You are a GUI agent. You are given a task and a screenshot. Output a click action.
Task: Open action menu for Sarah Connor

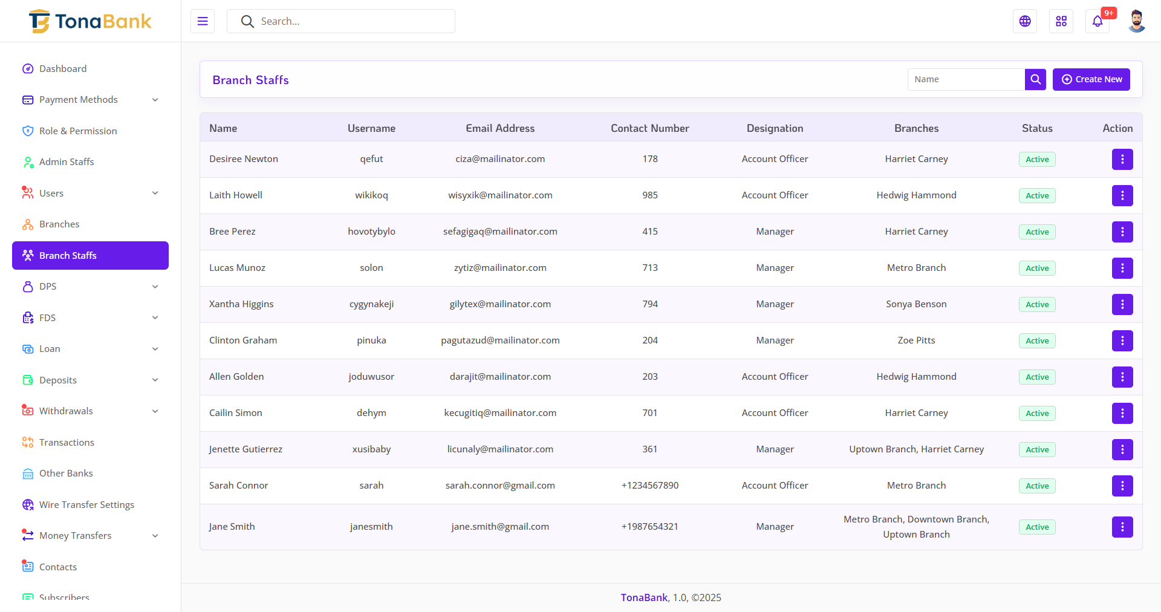coord(1122,486)
